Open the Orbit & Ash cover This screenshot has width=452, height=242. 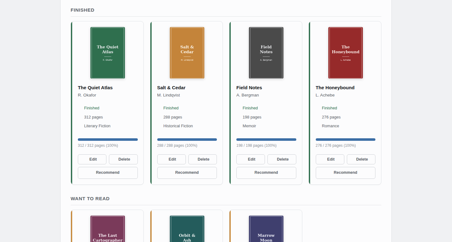click(187, 229)
